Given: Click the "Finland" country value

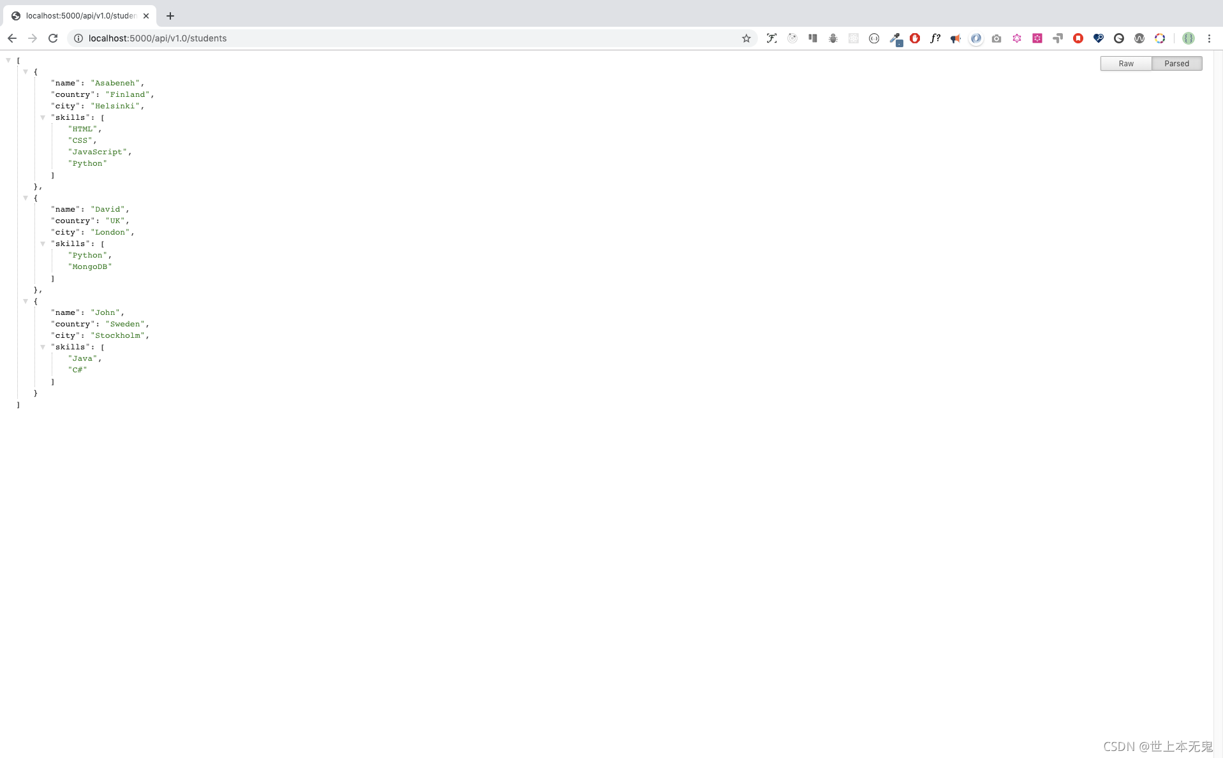Looking at the screenshot, I should click(x=128, y=94).
